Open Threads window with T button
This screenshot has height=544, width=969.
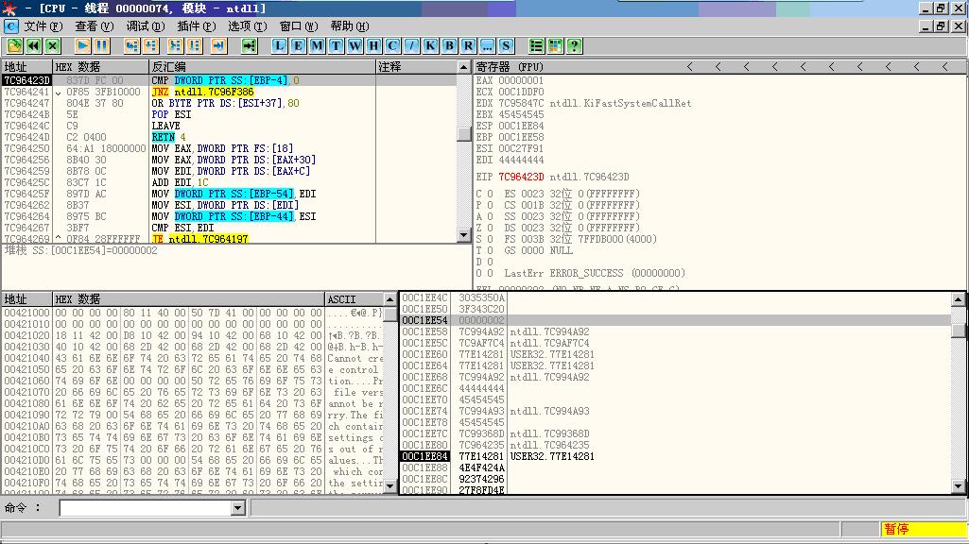click(336, 45)
